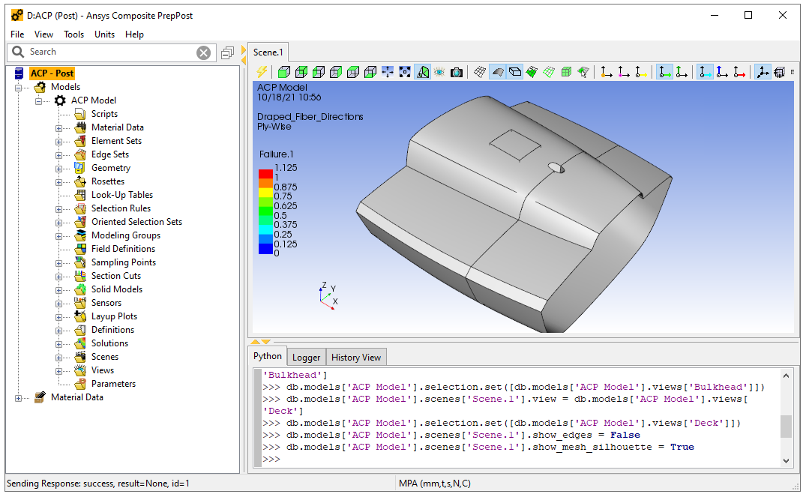Click the toolbar overflow button at far right
This screenshot has width=806, height=494.
pos(793,72)
